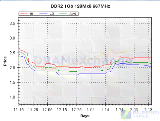The height and width of the screenshot is (121, 160).
Task: Click the 2-13 date label
Action: point(148,110)
